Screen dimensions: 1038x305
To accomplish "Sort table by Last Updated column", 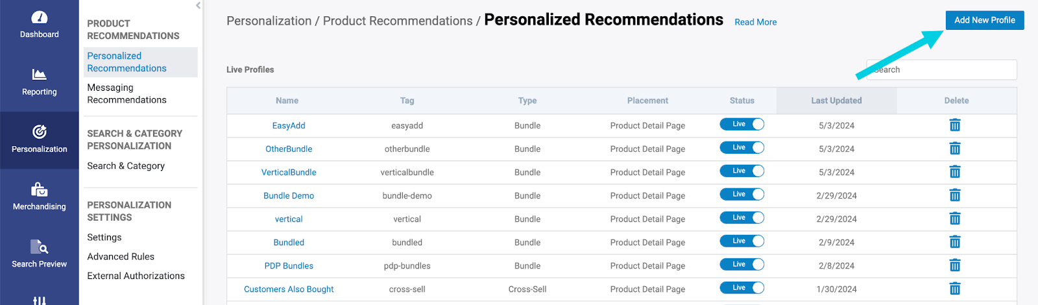I will (x=836, y=101).
